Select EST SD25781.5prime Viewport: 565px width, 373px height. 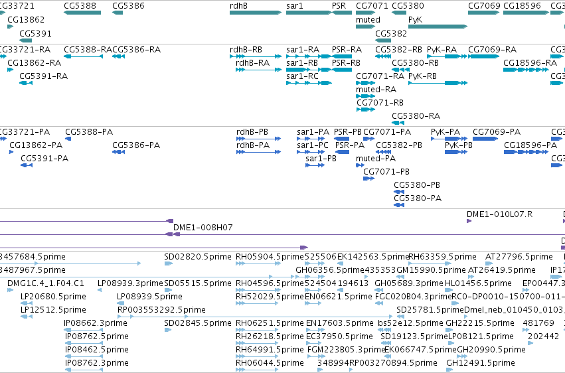tap(430, 310)
